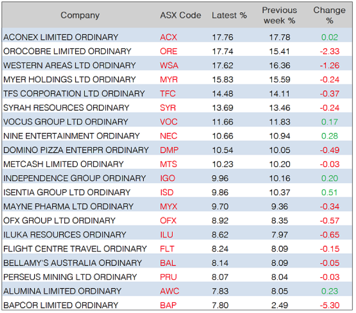This screenshot has width=356, height=313.
Task: Select the -5.30 change value for Bapcor
Action: (329, 305)
